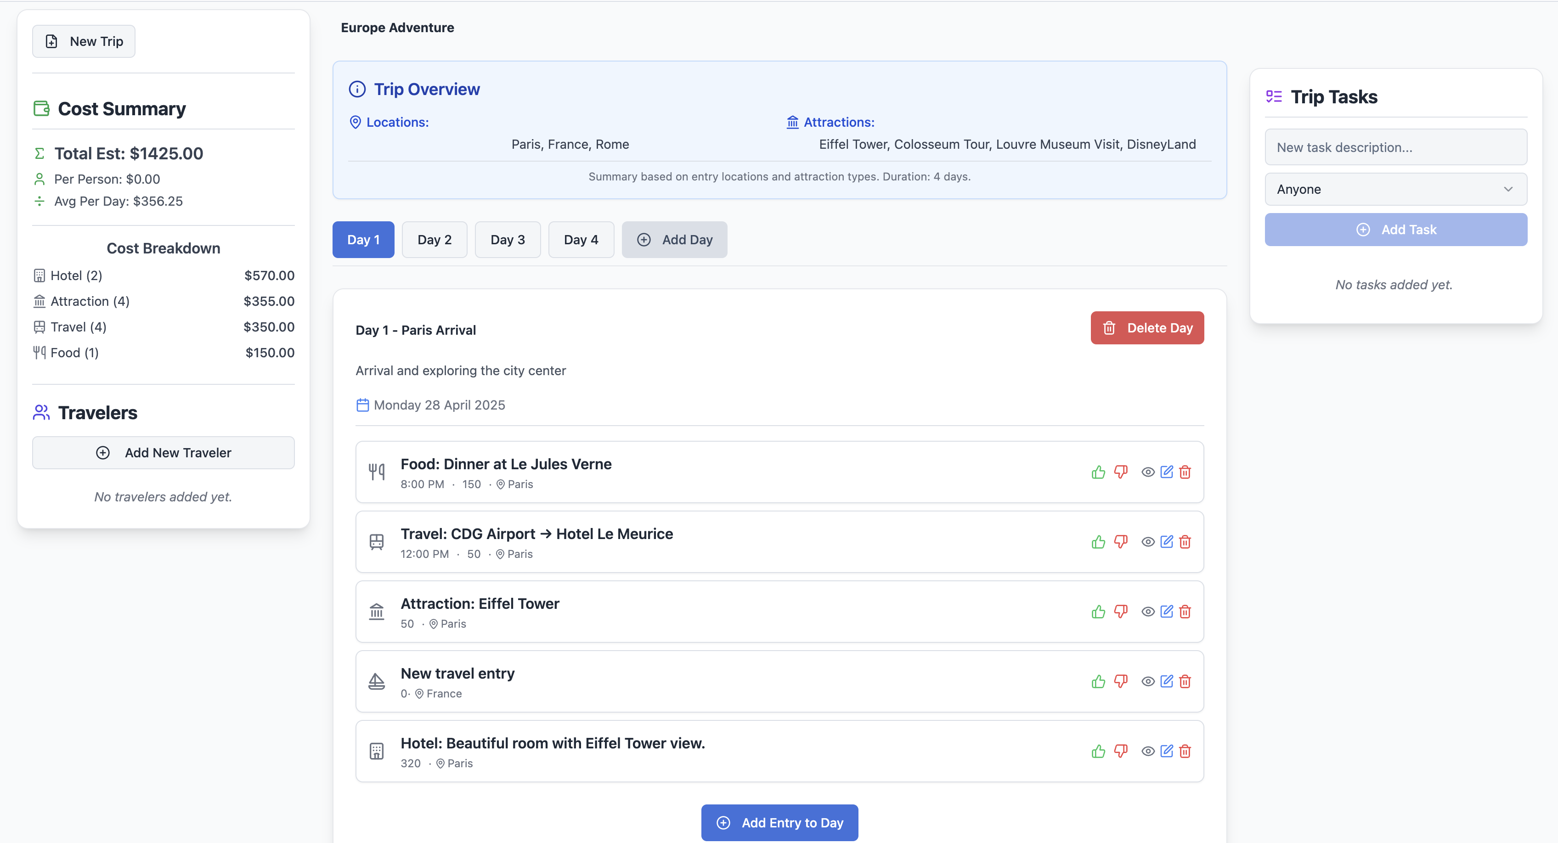This screenshot has height=843, width=1558.
Task: Edit the CDG Airport travel entry
Action: pos(1167,542)
